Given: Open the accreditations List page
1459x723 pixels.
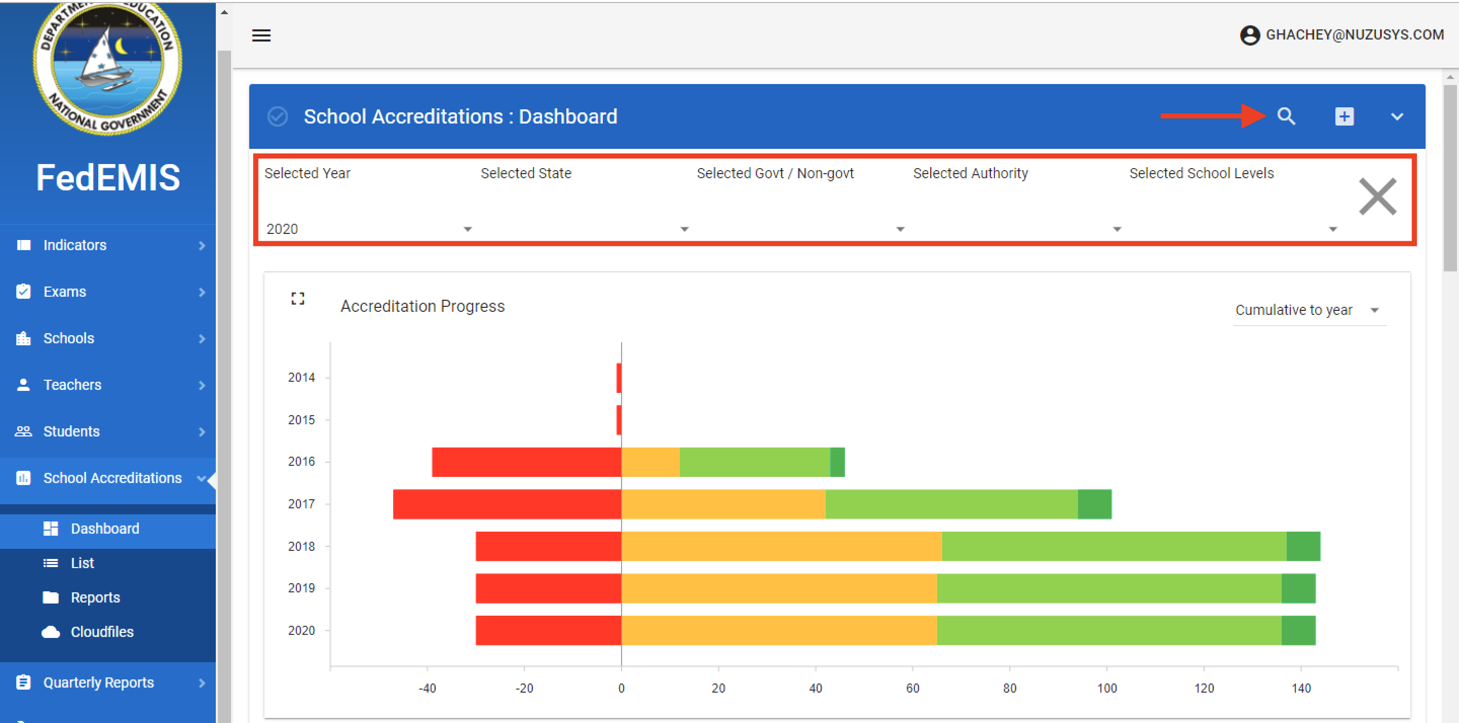Looking at the screenshot, I should click(x=82, y=563).
